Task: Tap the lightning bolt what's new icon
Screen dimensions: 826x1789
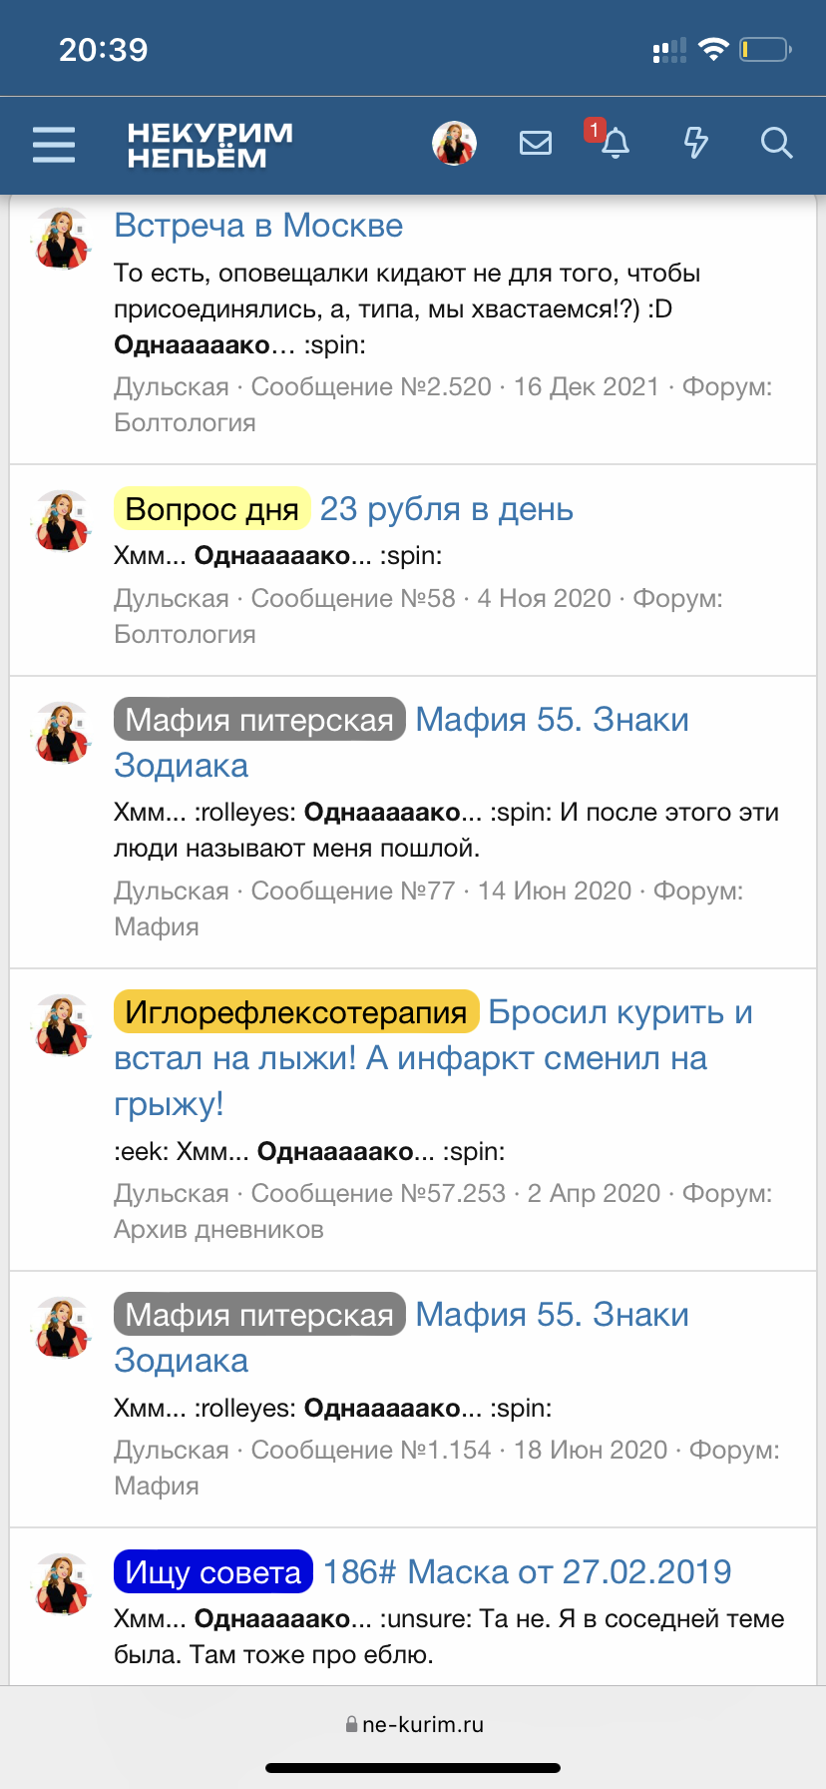Action: tap(695, 144)
